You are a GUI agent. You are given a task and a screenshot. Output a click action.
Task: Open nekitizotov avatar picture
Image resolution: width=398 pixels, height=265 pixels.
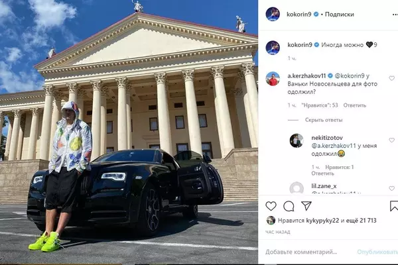click(297, 140)
